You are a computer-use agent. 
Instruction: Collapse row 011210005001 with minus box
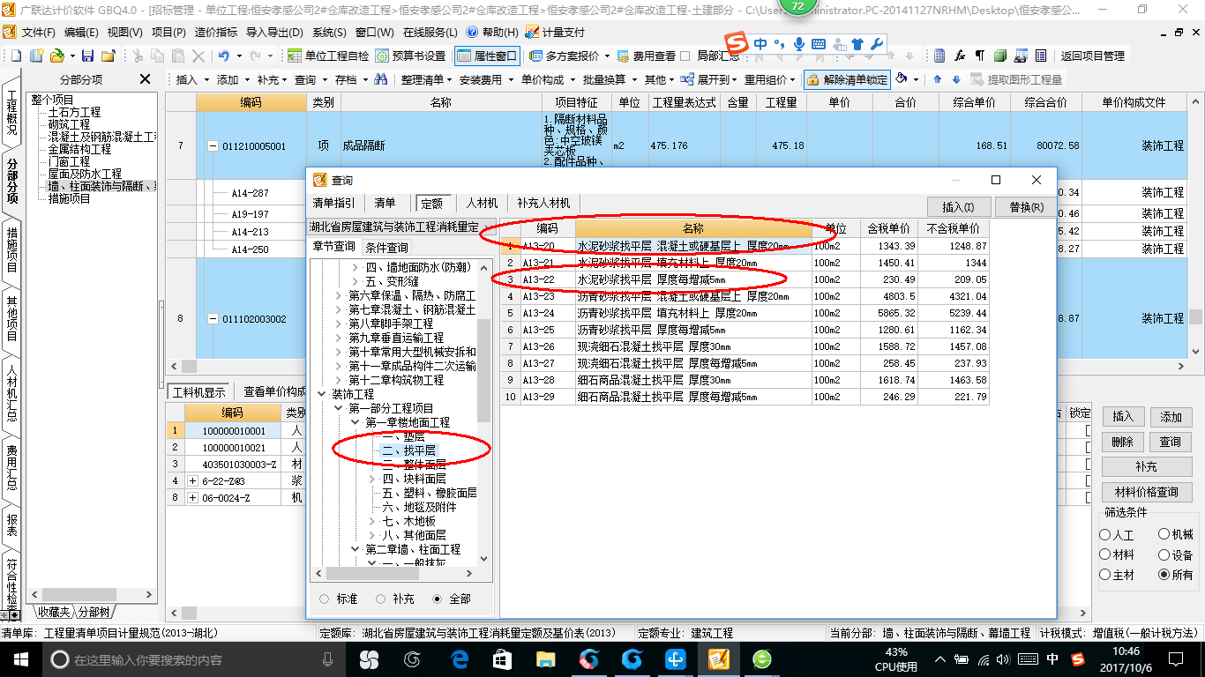(213, 146)
